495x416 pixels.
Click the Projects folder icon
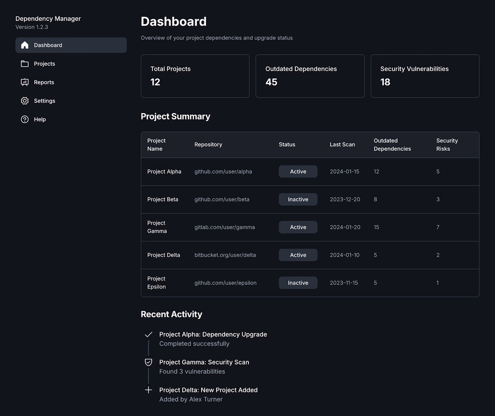(25, 64)
